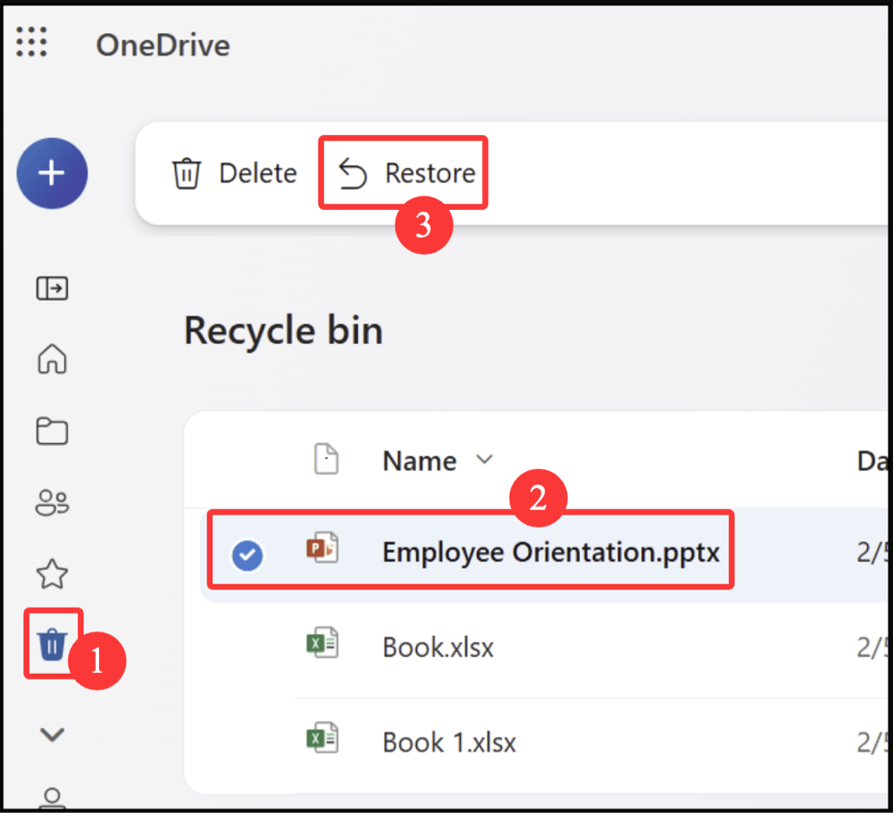Image resolution: width=893 pixels, height=813 pixels.
Task: Open the account profile icon at bottom left
Action: tap(52, 798)
